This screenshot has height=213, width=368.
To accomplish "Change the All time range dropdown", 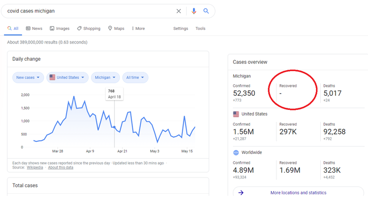I will (135, 77).
